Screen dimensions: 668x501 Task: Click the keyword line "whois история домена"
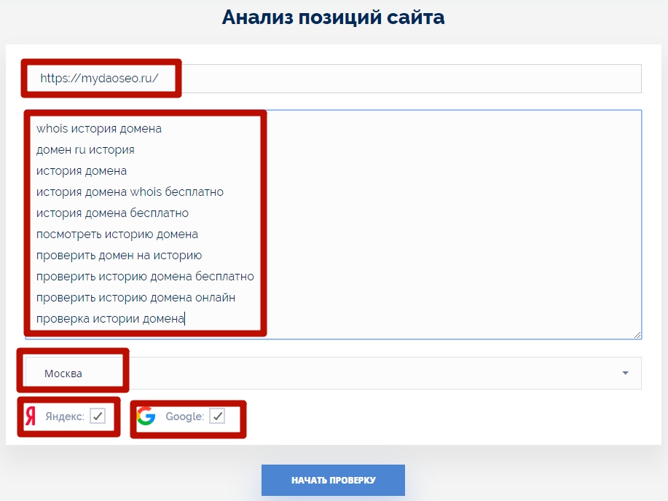99,129
